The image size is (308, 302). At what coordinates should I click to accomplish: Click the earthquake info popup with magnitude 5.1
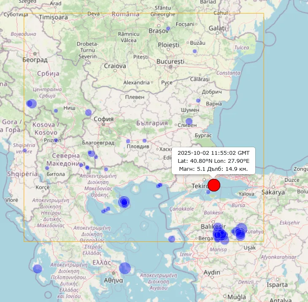tap(213, 161)
